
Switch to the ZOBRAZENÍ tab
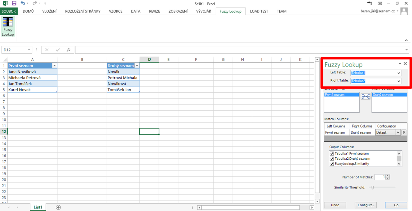coord(178,11)
